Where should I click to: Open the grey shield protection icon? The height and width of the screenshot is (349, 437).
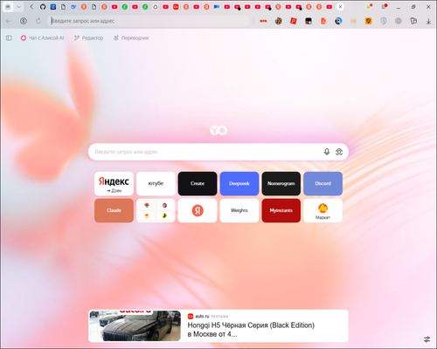[384, 21]
